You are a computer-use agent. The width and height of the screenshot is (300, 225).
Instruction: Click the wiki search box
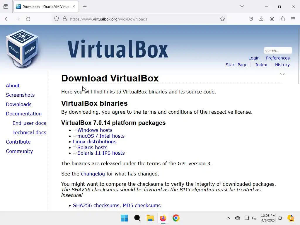[278, 50]
